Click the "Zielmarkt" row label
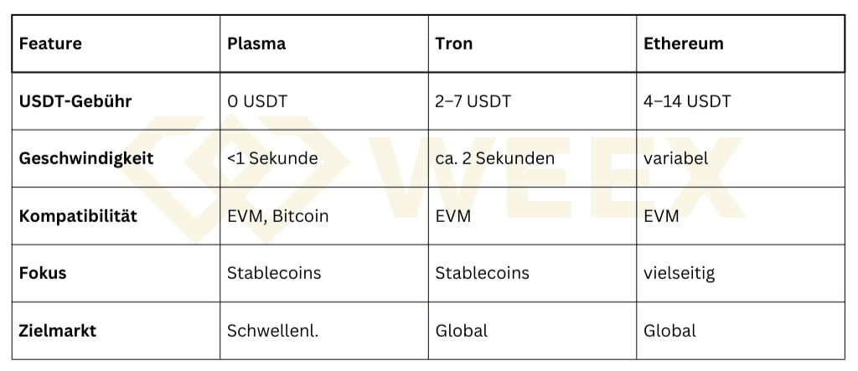Viewport: 858px width, 371px height. [57, 330]
